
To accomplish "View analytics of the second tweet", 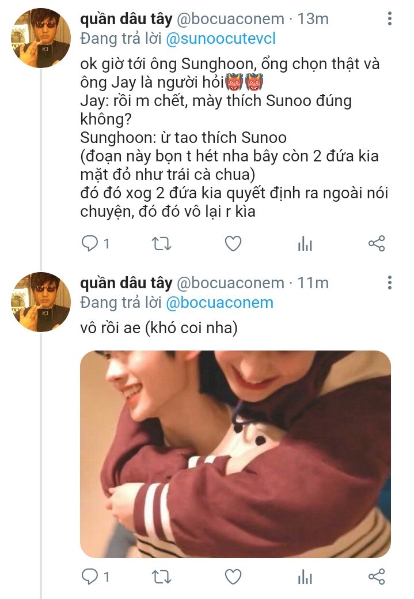I will pyautogui.click(x=305, y=576).
